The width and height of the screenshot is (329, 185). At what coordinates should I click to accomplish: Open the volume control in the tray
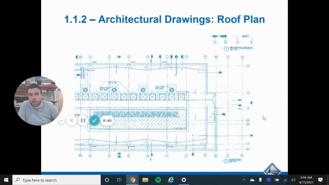pos(294,180)
